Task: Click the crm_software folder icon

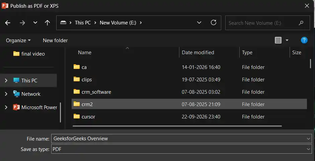Action: (77, 91)
